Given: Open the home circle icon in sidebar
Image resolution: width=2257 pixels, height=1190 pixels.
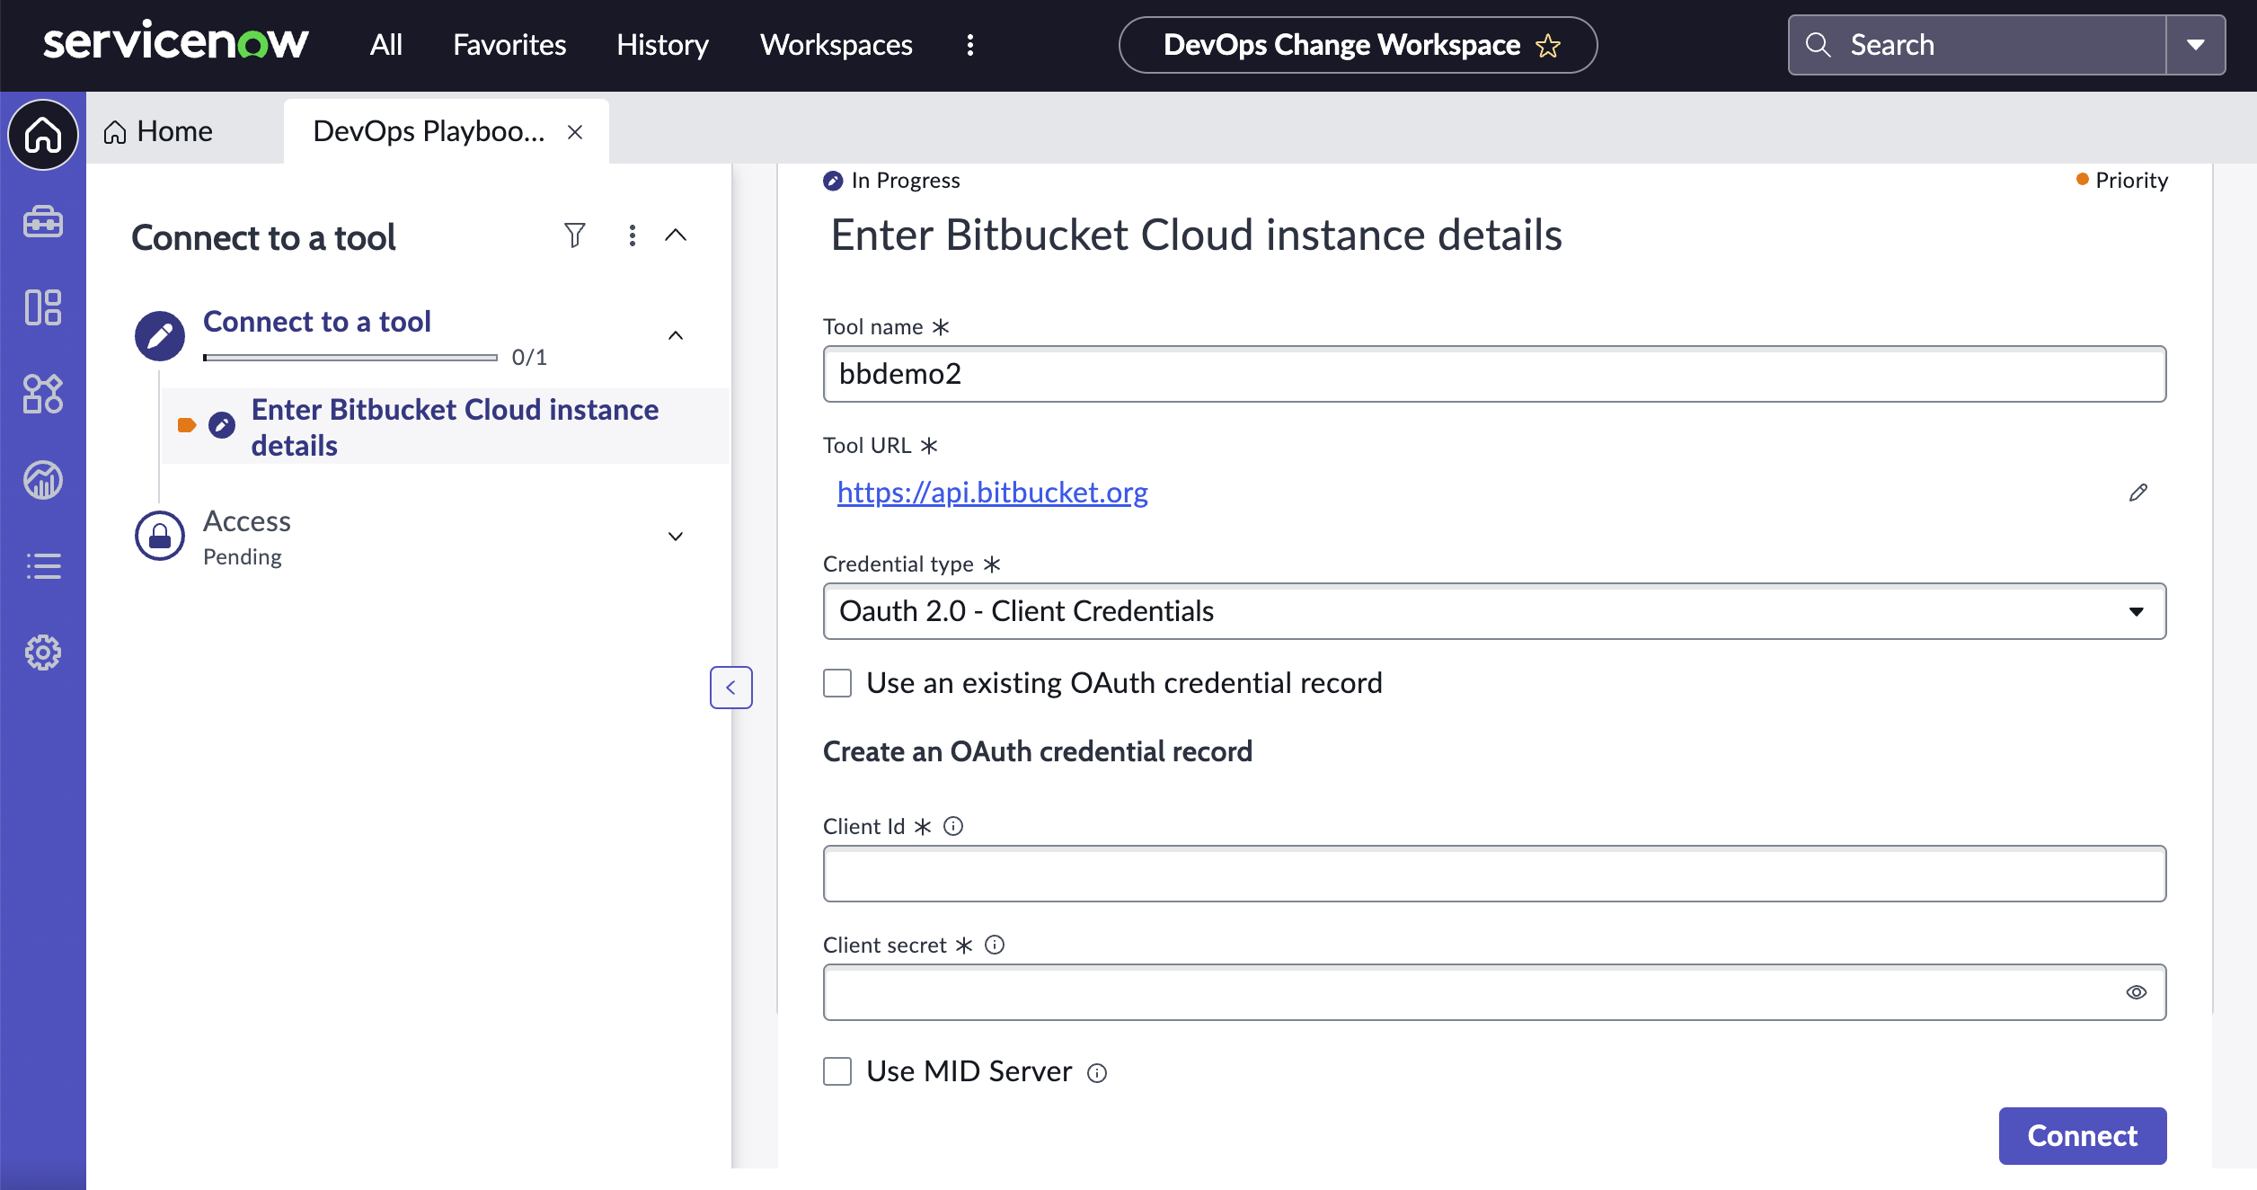Looking at the screenshot, I should tap(43, 135).
